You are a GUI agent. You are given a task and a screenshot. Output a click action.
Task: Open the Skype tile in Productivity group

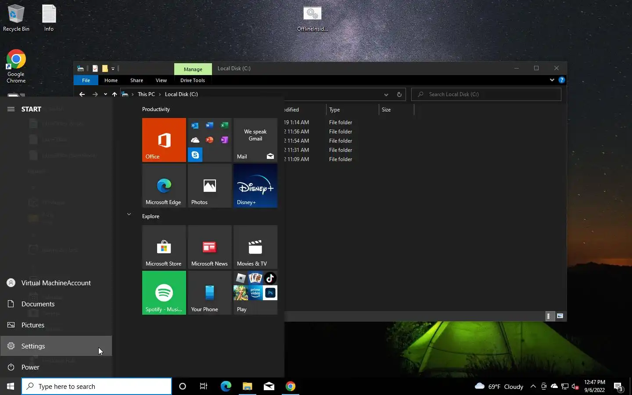pos(195,155)
